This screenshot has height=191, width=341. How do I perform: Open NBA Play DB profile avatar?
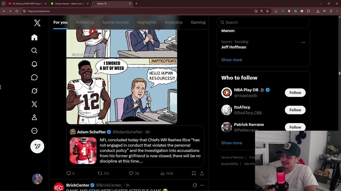coord(226,93)
